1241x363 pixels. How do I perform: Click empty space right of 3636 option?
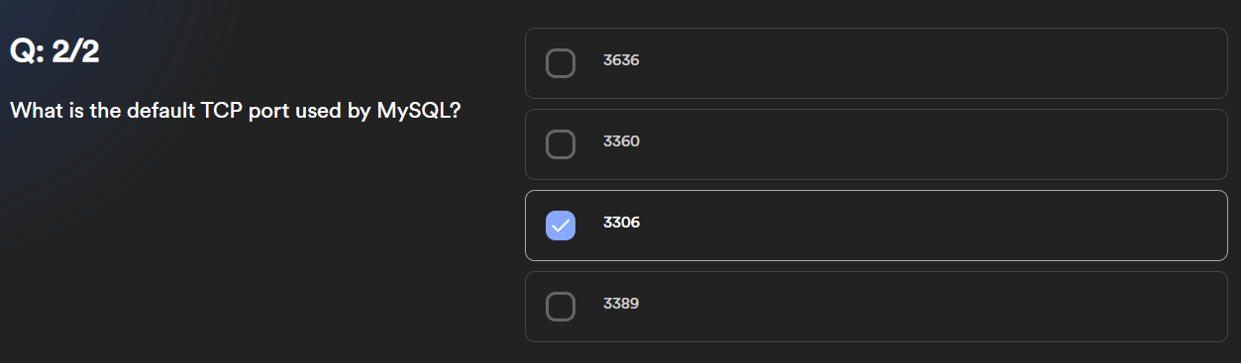[931, 63]
